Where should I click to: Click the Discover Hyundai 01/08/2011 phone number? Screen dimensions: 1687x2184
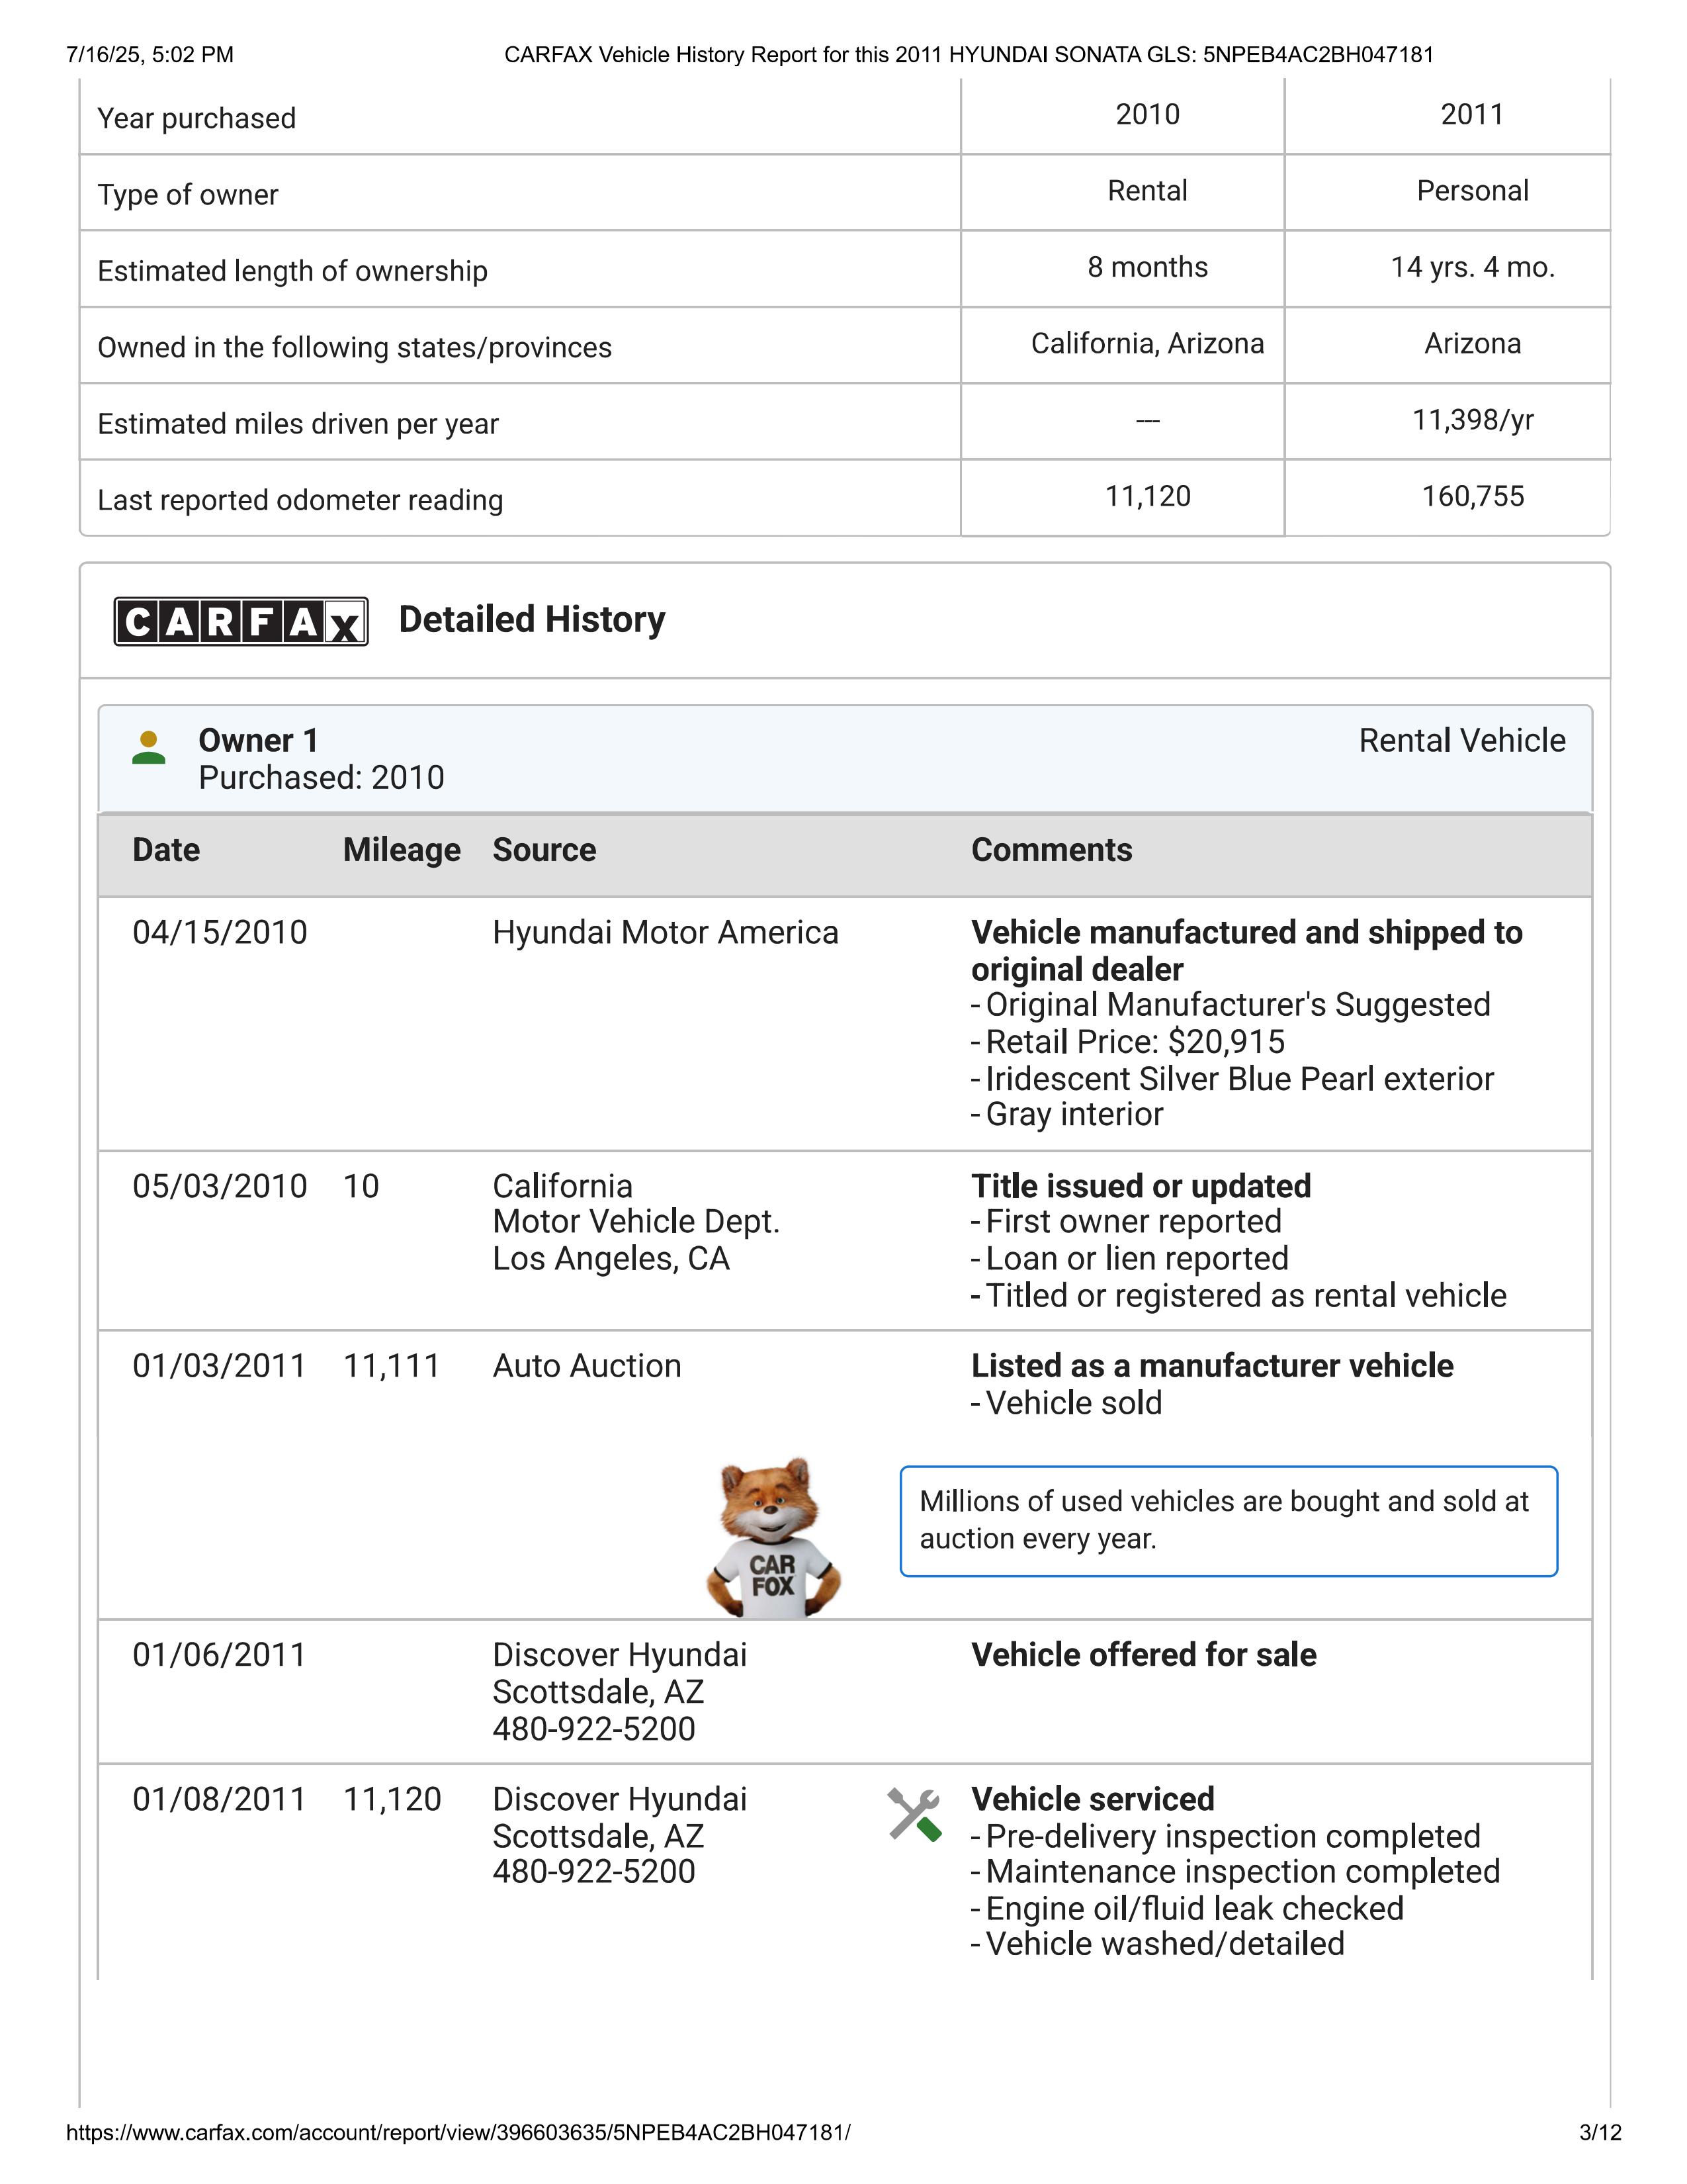[x=593, y=1871]
